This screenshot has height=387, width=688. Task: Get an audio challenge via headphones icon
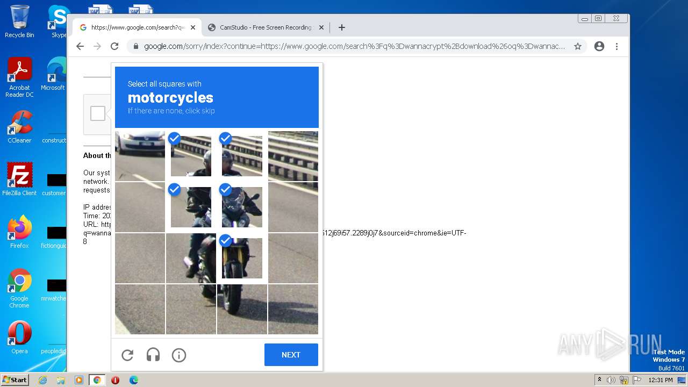(x=153, y=355)
